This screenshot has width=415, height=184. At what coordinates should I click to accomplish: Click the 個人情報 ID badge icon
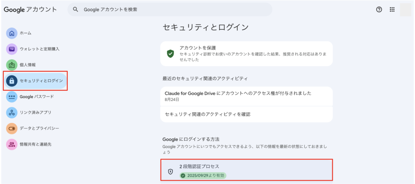12,65
